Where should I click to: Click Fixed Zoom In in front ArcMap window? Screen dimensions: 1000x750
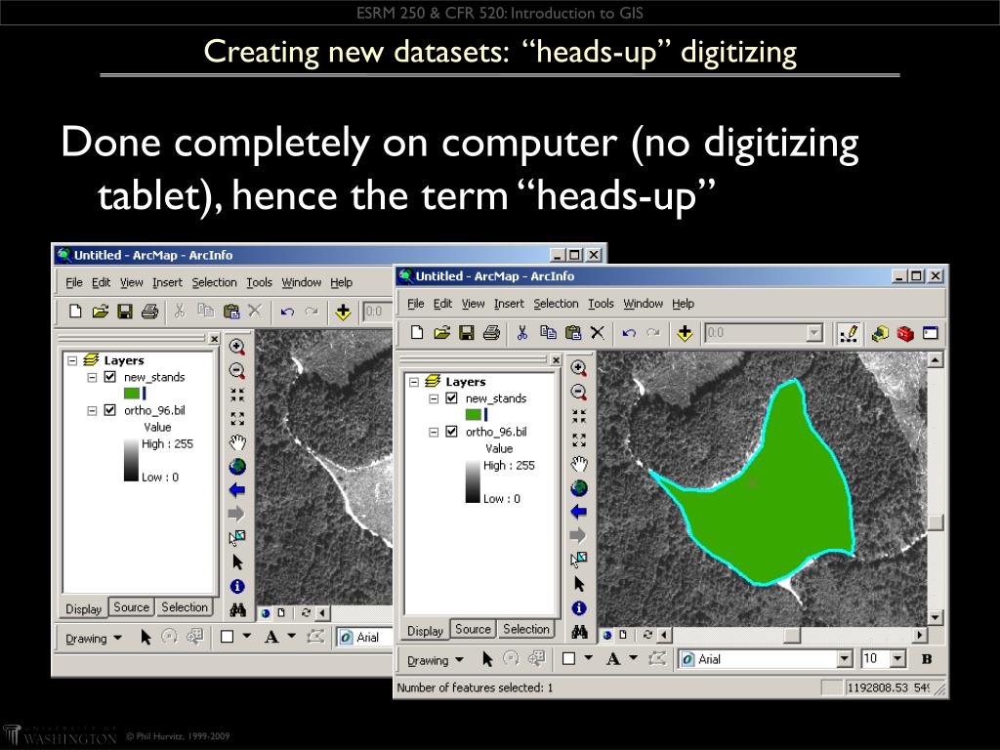[x=578, y=416]
